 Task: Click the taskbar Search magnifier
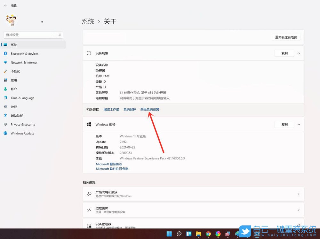click(x=179, y=234)
